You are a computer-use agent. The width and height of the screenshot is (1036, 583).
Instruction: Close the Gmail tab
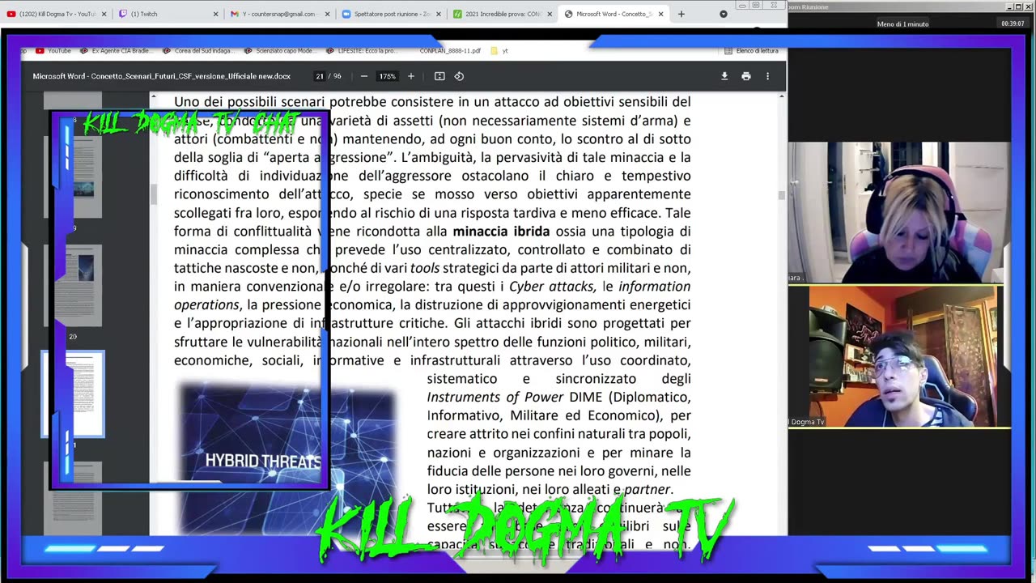[x=327, y=14]
